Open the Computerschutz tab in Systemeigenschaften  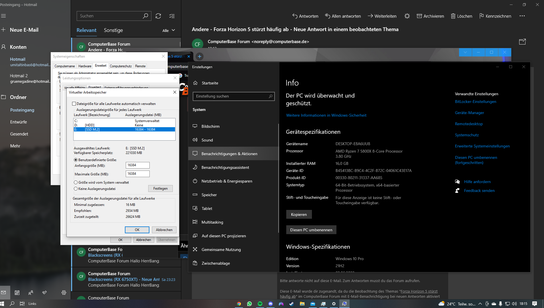121,66
